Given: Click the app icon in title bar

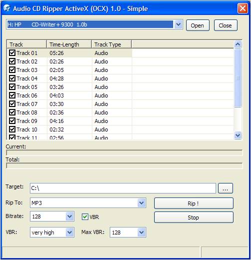Looking at the screenshot, I should pyautogui.click(x=7, y=8).
